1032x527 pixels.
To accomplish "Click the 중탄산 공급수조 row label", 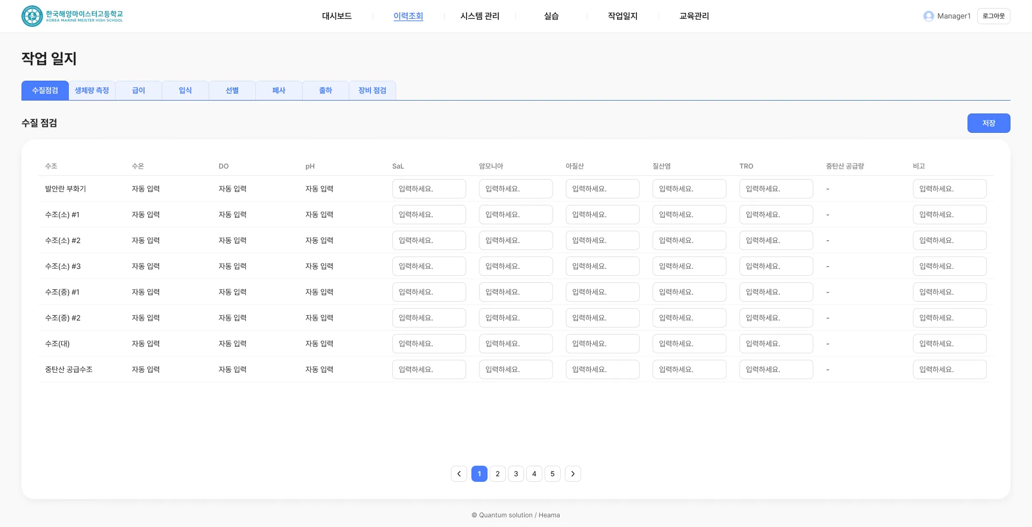I will (x=69, y=369).
